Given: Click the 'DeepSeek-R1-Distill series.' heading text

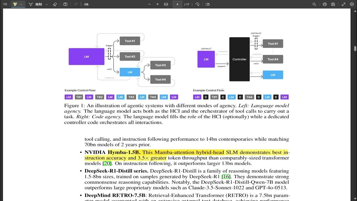Looking at the screenshot, I should [x=117, y=171].
